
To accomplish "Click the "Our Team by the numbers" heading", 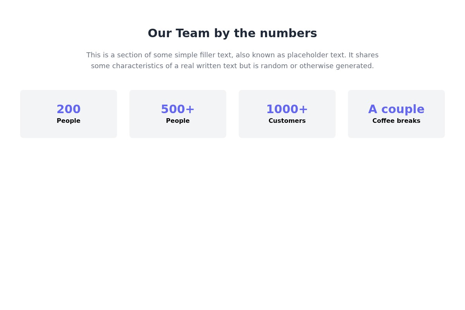I will [x=232, y=33].
